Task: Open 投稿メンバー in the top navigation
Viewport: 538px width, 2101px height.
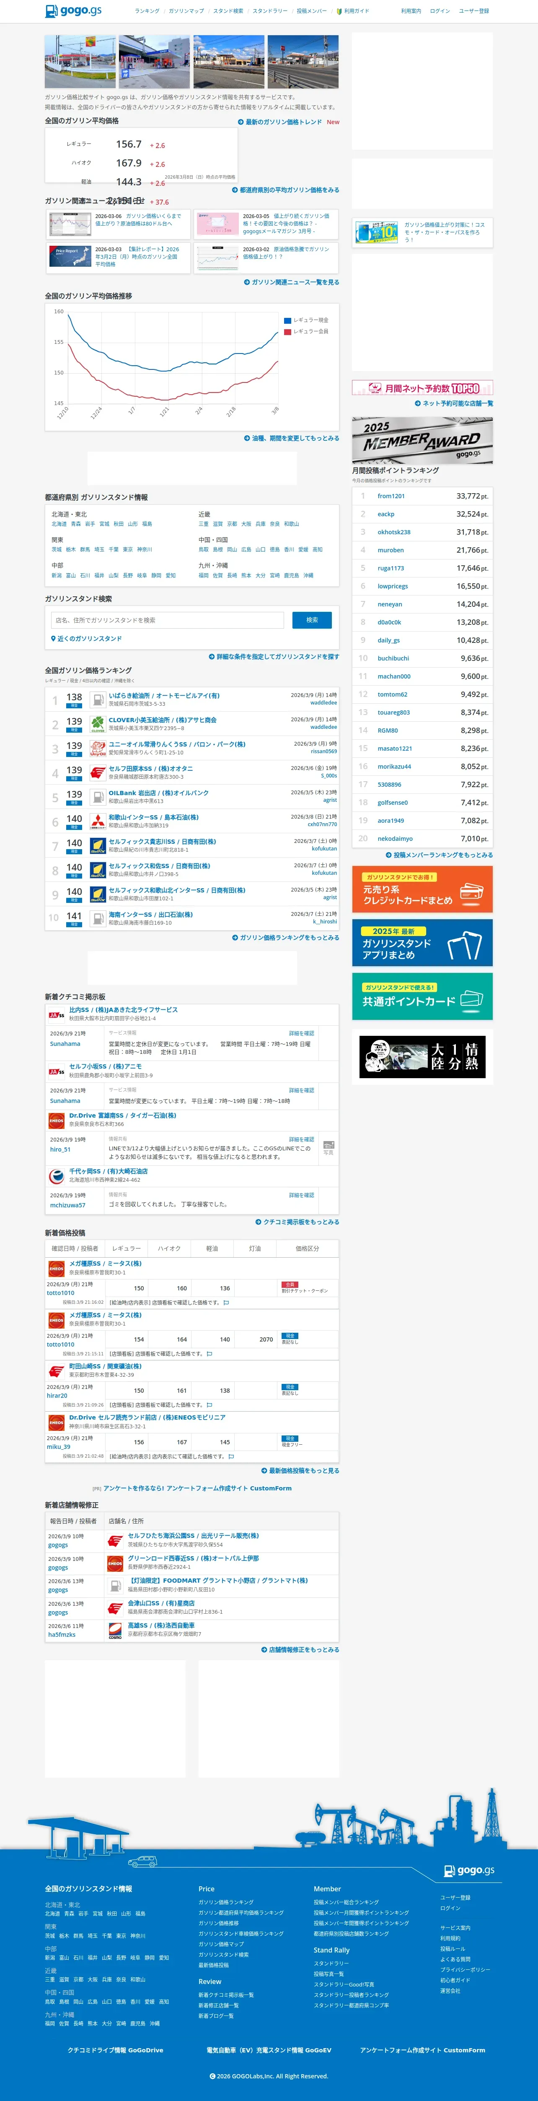Action: click(x=311, y=11)
